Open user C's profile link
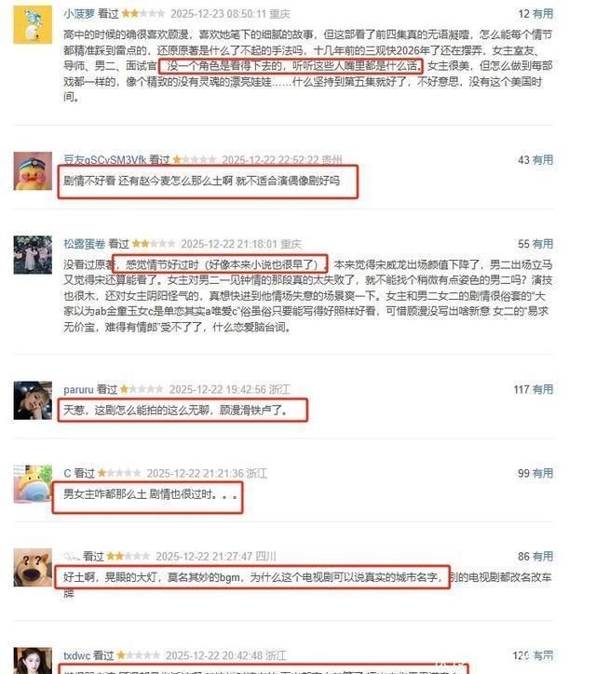The width and height of the screenshot is (596, 674). point(67,473)
